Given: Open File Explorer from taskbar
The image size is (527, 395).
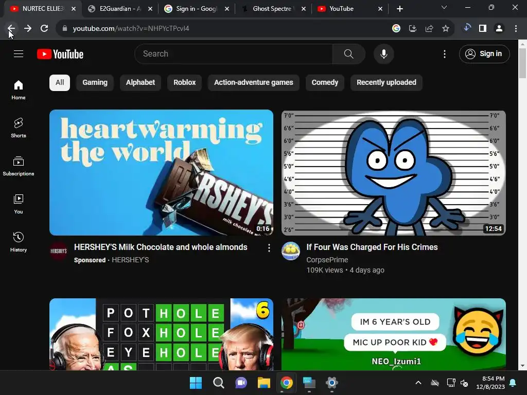Looking at the screenshot, I should [x=264, y=383].
